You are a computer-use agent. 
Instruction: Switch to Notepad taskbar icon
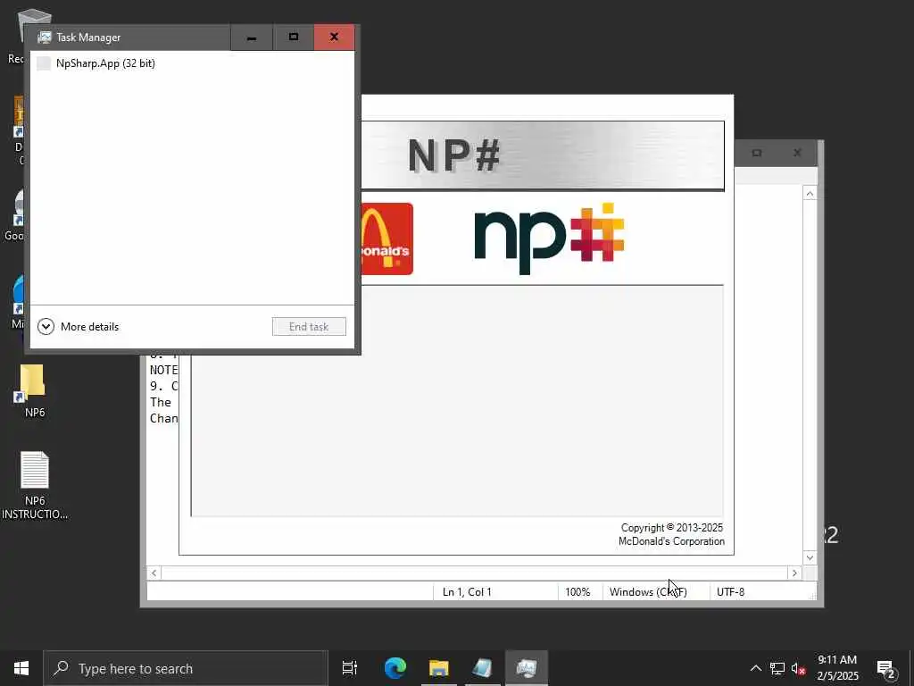(x=483, y=668)
